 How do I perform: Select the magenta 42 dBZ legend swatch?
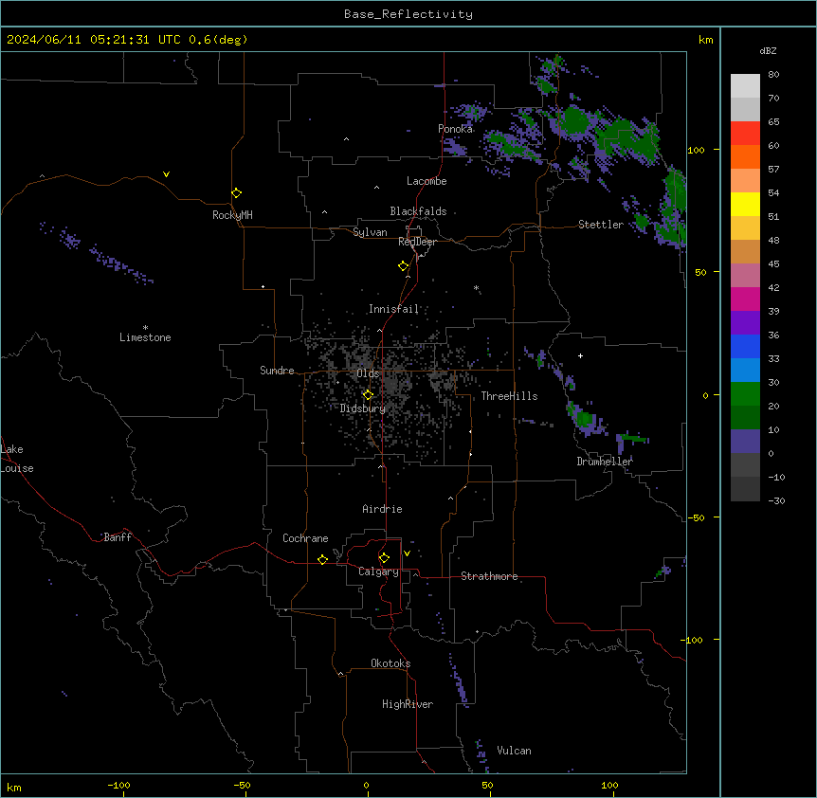745,299
